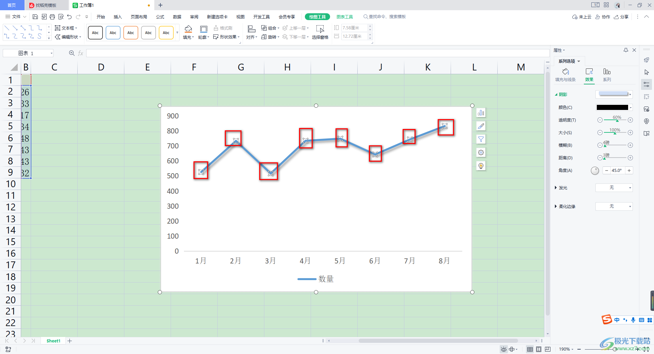Image resolution: width=654 pixels, height=354 pixels.
Task: Click the lightning icon in right sidebar
Action: click(x=647, y=121)
